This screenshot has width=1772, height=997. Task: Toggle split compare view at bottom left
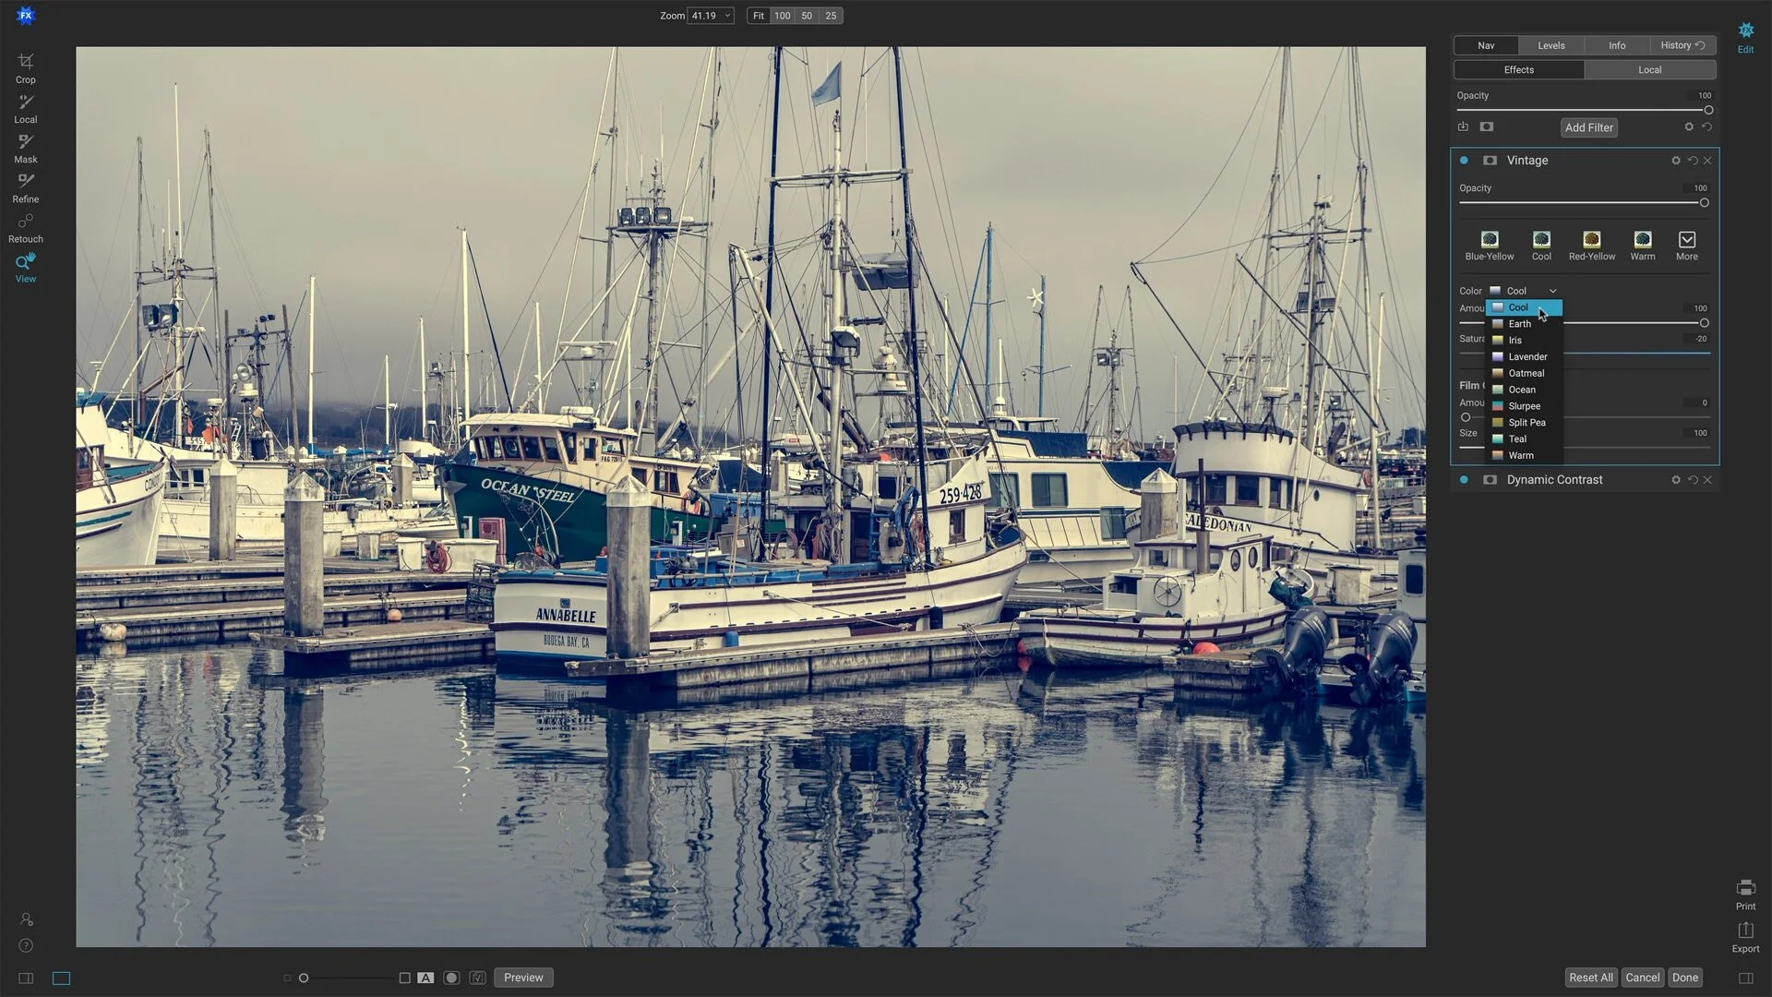(x=26, y=978)
